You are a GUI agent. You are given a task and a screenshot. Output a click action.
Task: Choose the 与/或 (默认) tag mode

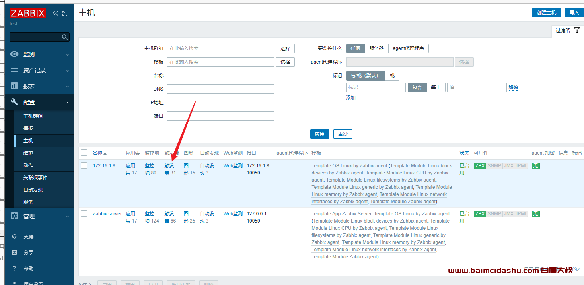[366, 76]
